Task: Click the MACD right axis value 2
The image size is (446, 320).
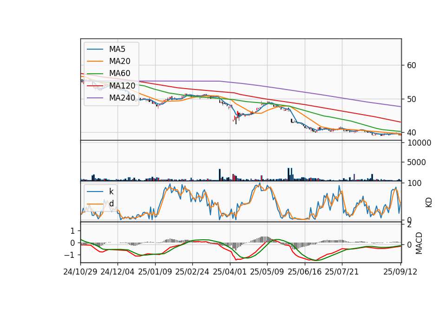Action: [409, 225]
